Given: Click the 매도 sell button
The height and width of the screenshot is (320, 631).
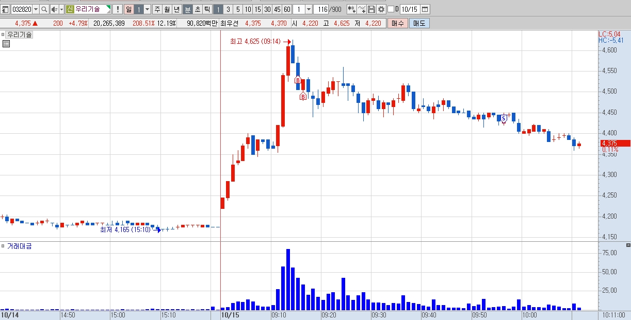Looking at the screenshot, I should (419, 23).
